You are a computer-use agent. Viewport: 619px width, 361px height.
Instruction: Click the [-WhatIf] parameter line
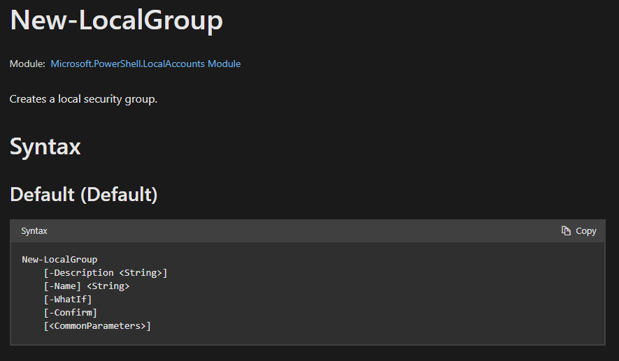click(68, 300)
